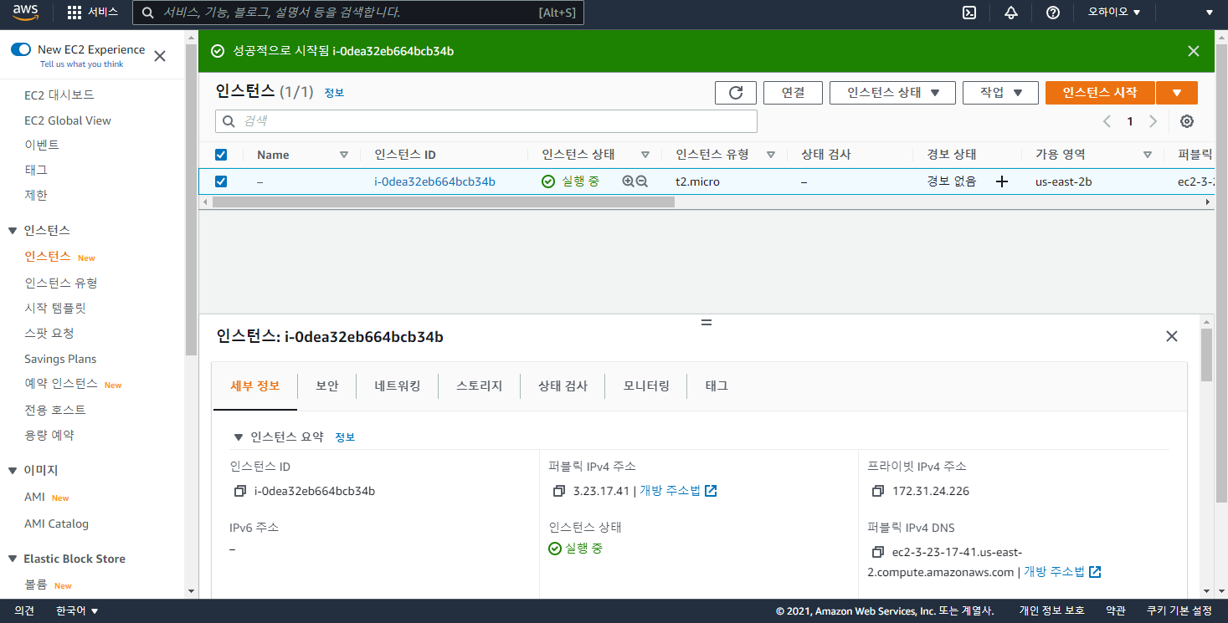Sort by Name column
This screenshot has height=623, width=1228.
point(344,155)
